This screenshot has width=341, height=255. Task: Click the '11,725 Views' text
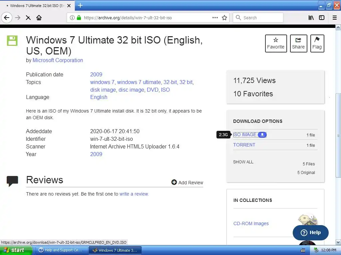(254, 80)
